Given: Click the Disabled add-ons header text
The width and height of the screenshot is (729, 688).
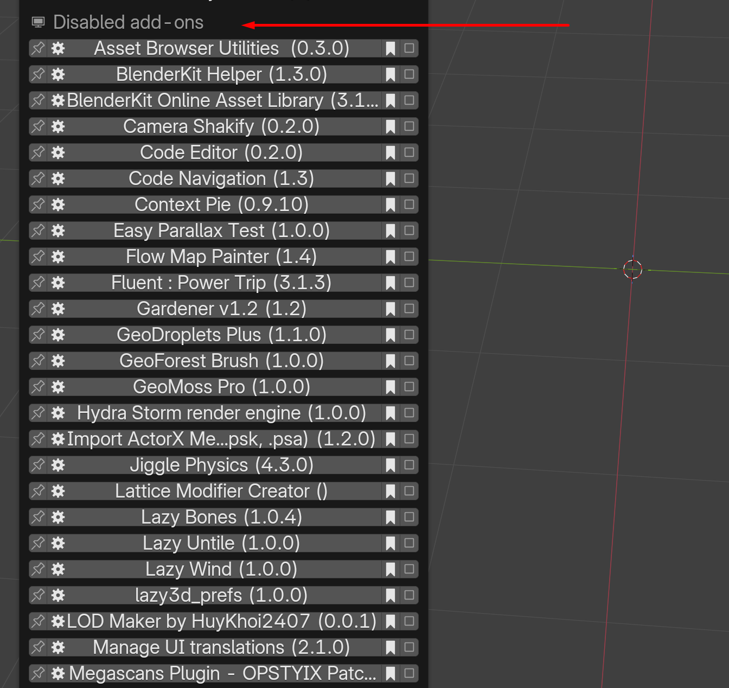Looking at the screenshot, I should click(x=129, y=22).
